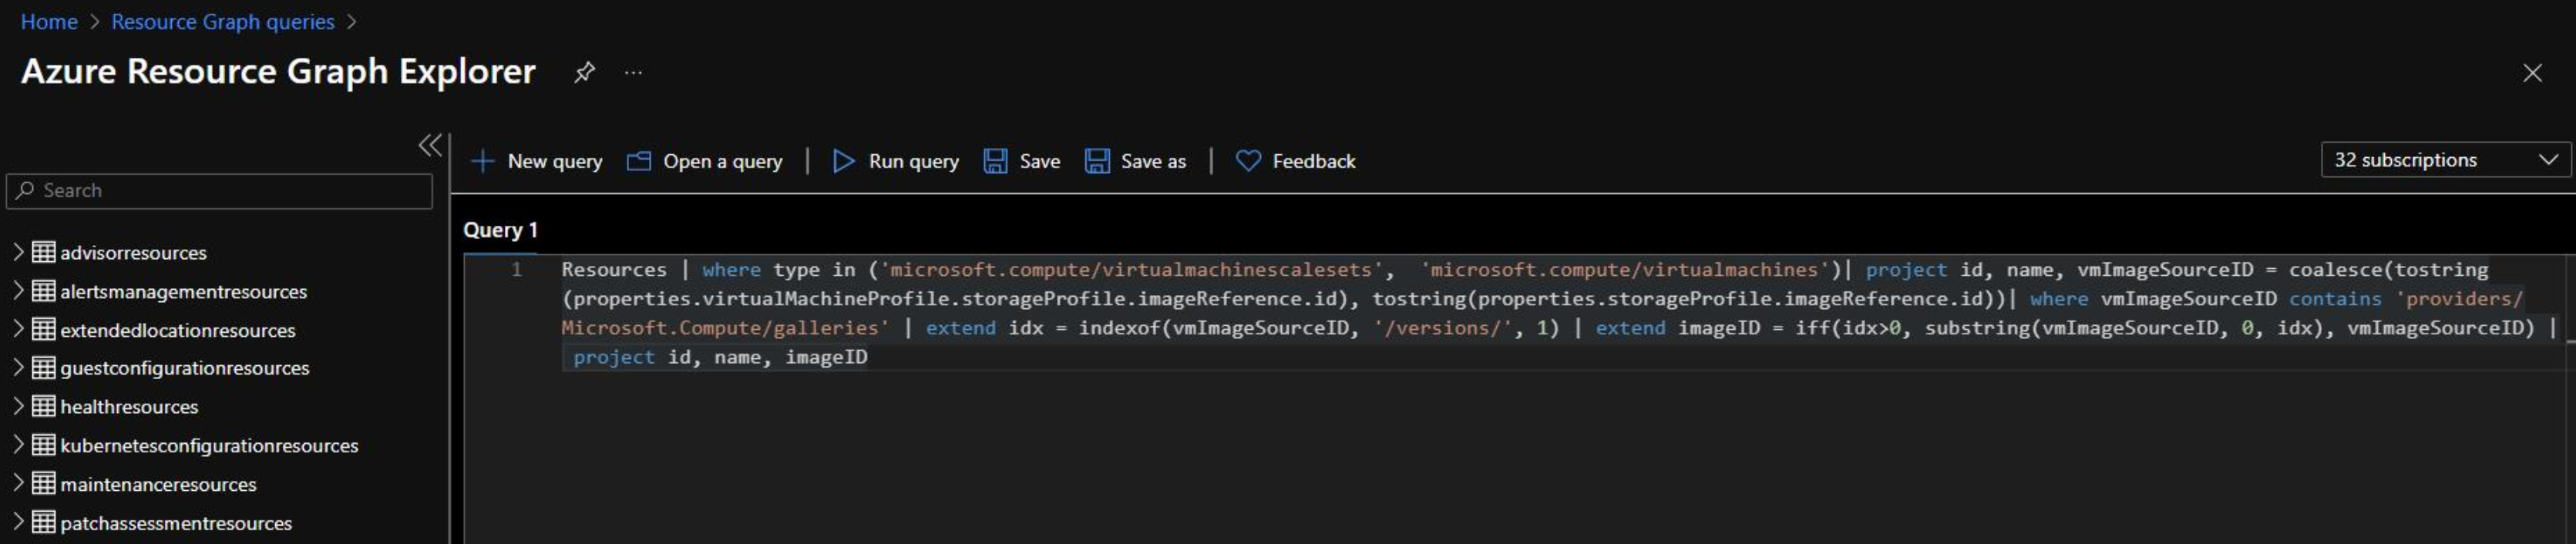Expand the advisorresources table

18,252
